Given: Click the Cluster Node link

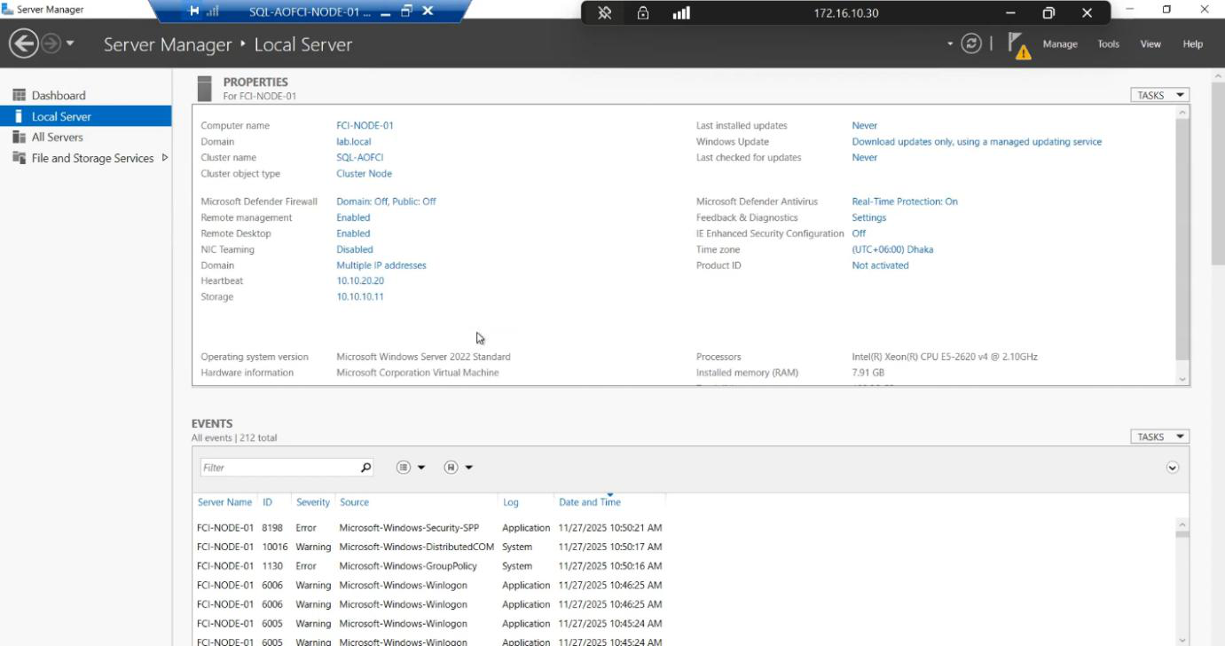Looking at the screenshot, I should coord(364,173).
